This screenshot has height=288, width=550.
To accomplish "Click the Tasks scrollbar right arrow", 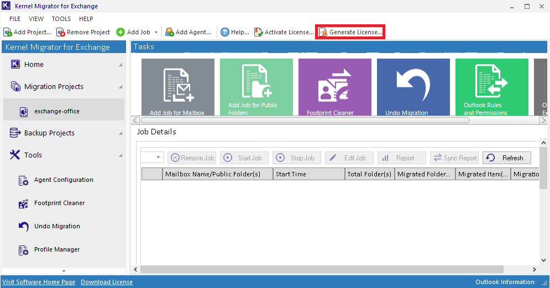I will (x=543, y=121).
